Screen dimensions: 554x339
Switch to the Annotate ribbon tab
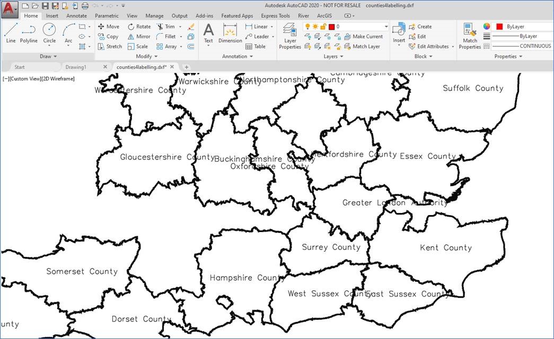click(x=77, y=15)
